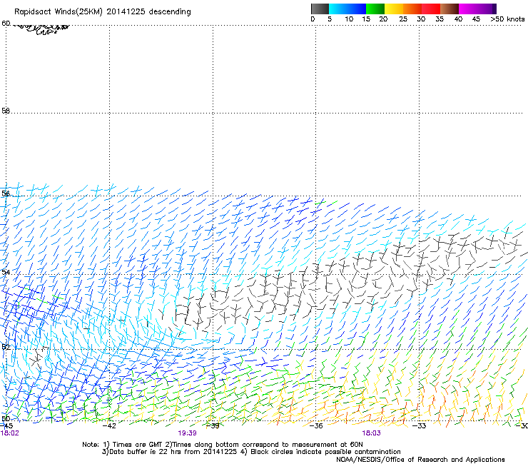
Task: Click the purple time label '19:39'
Action: point(187,433)
